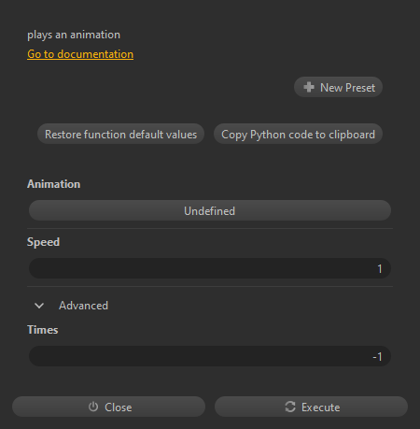Click Restore function default values
Viewport: 420px width, 429px height.
(x=120, y=135)
